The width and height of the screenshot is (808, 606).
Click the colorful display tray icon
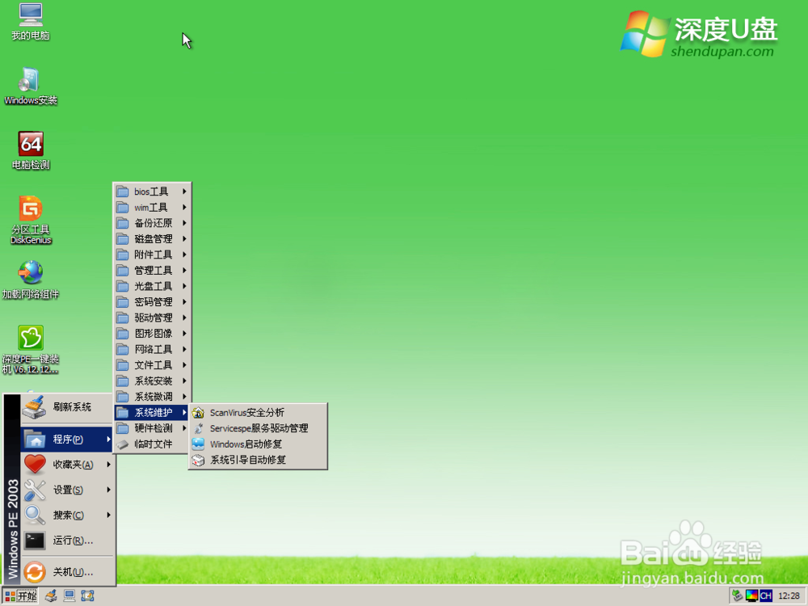point(751,596)
